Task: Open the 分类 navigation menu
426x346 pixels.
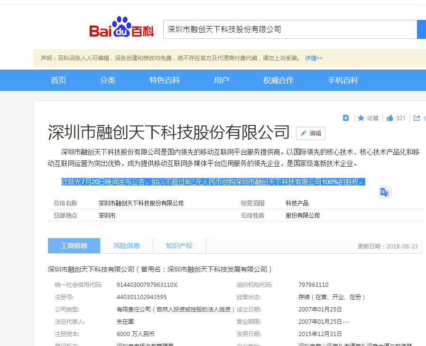Action: point(108,80)
